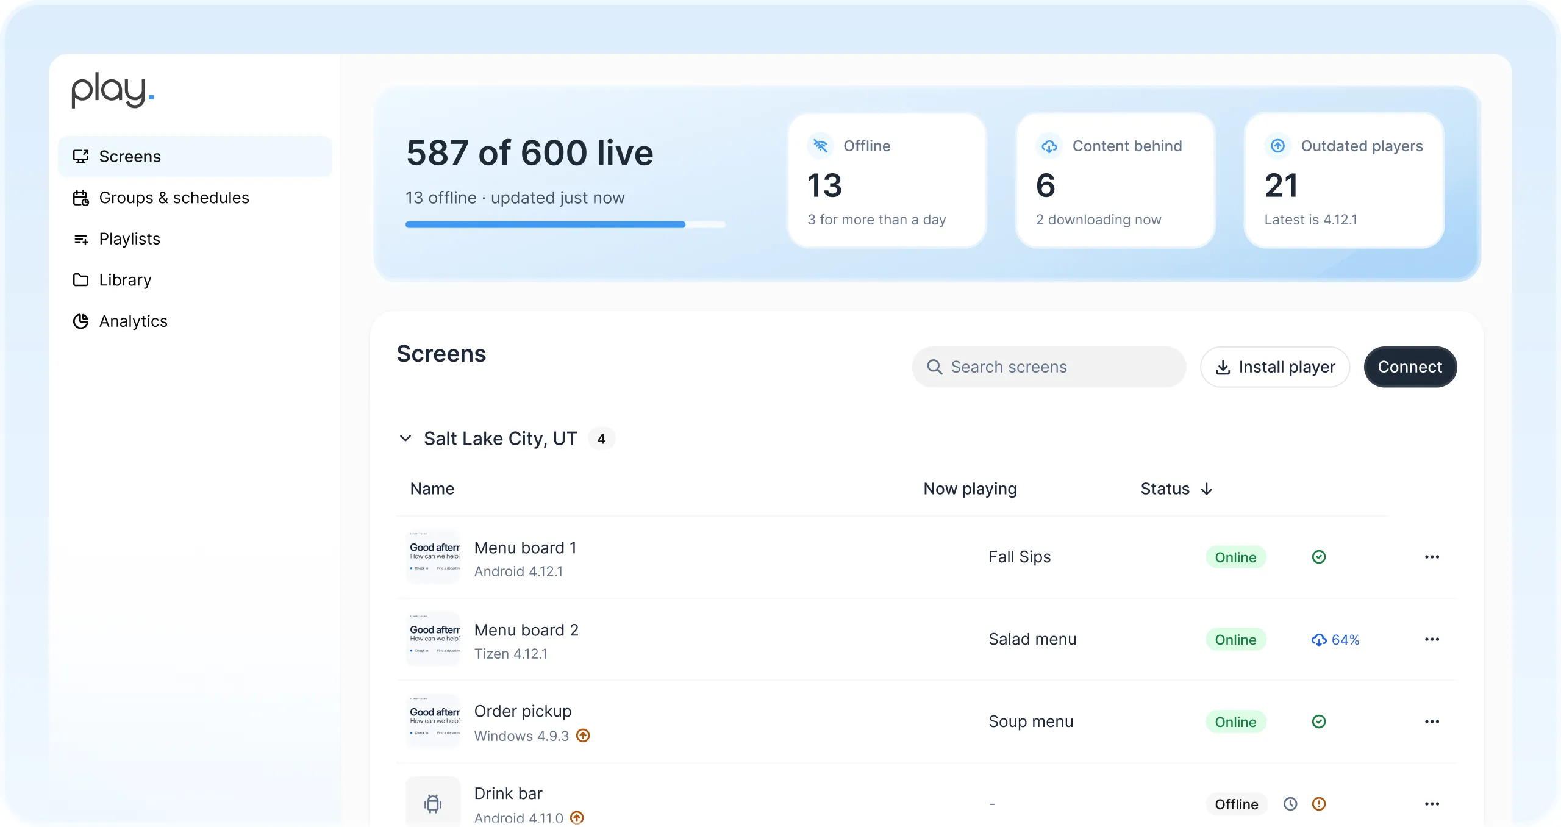Open the Outdated players 21 card
The image size is (1561, 827).
pyautogui.click(x=1344, y=181)
